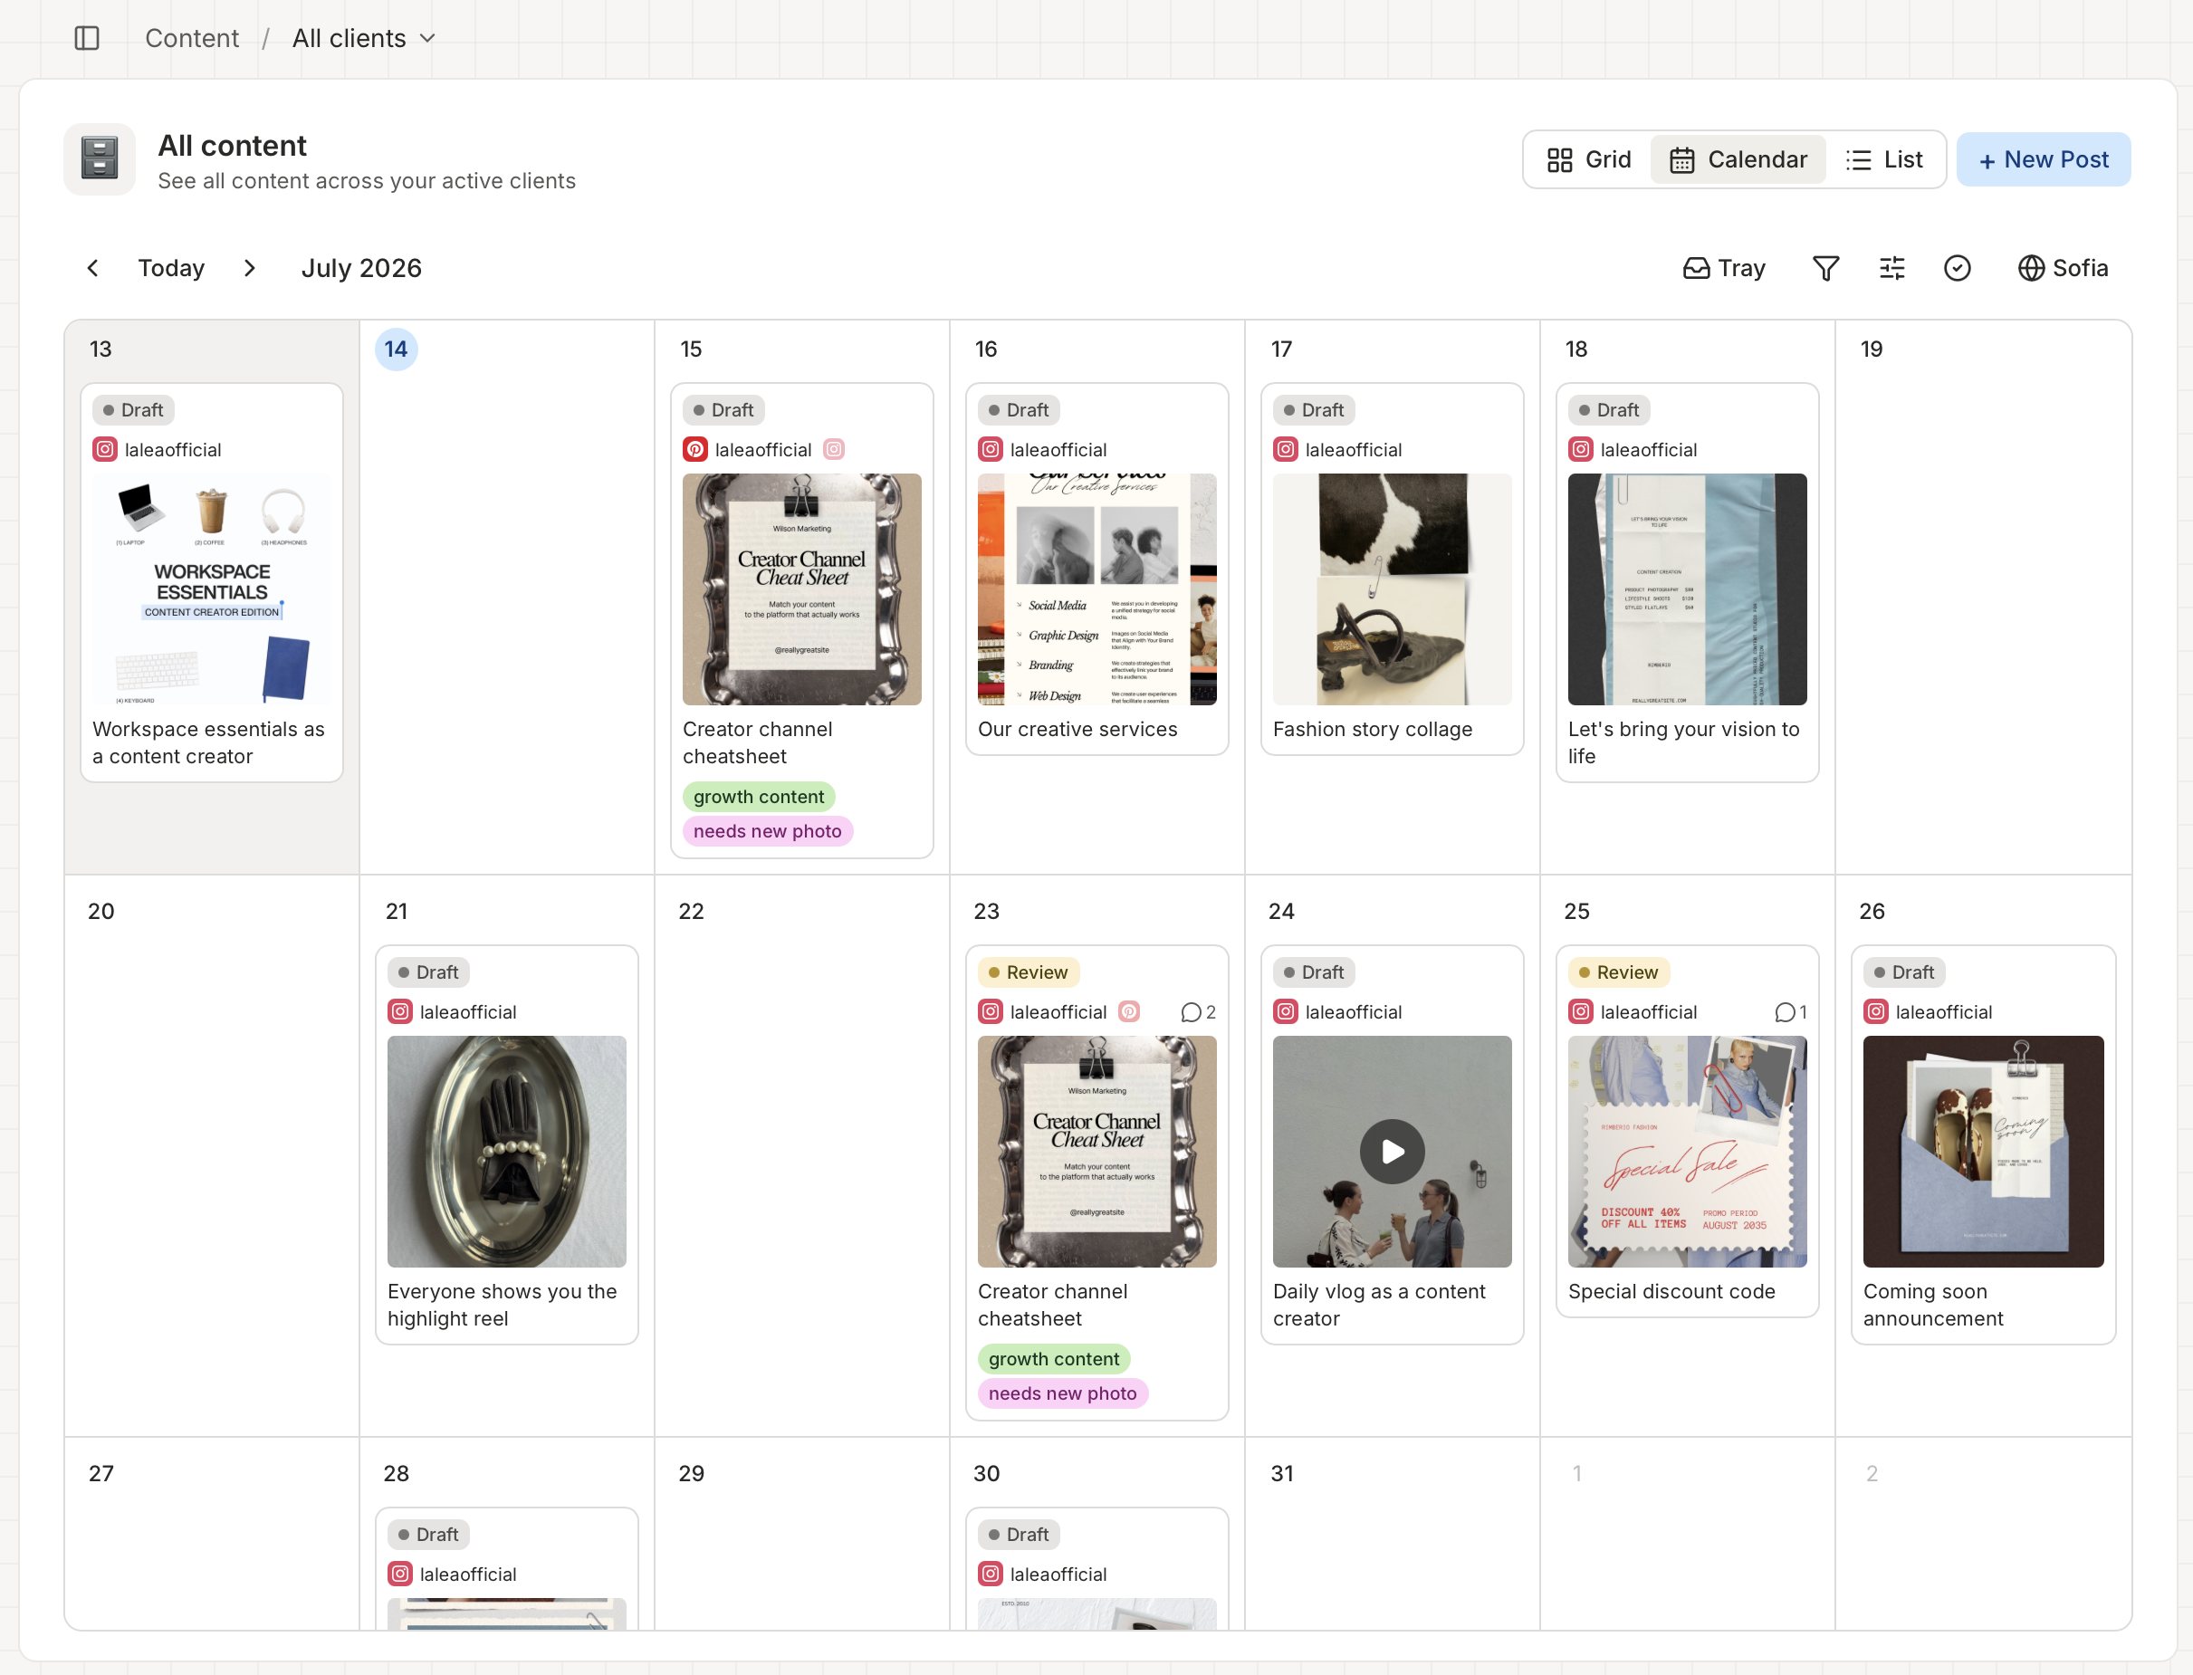Click Review status on July 25 post
2193x1675 pixels.
(x=1618, y=972)
